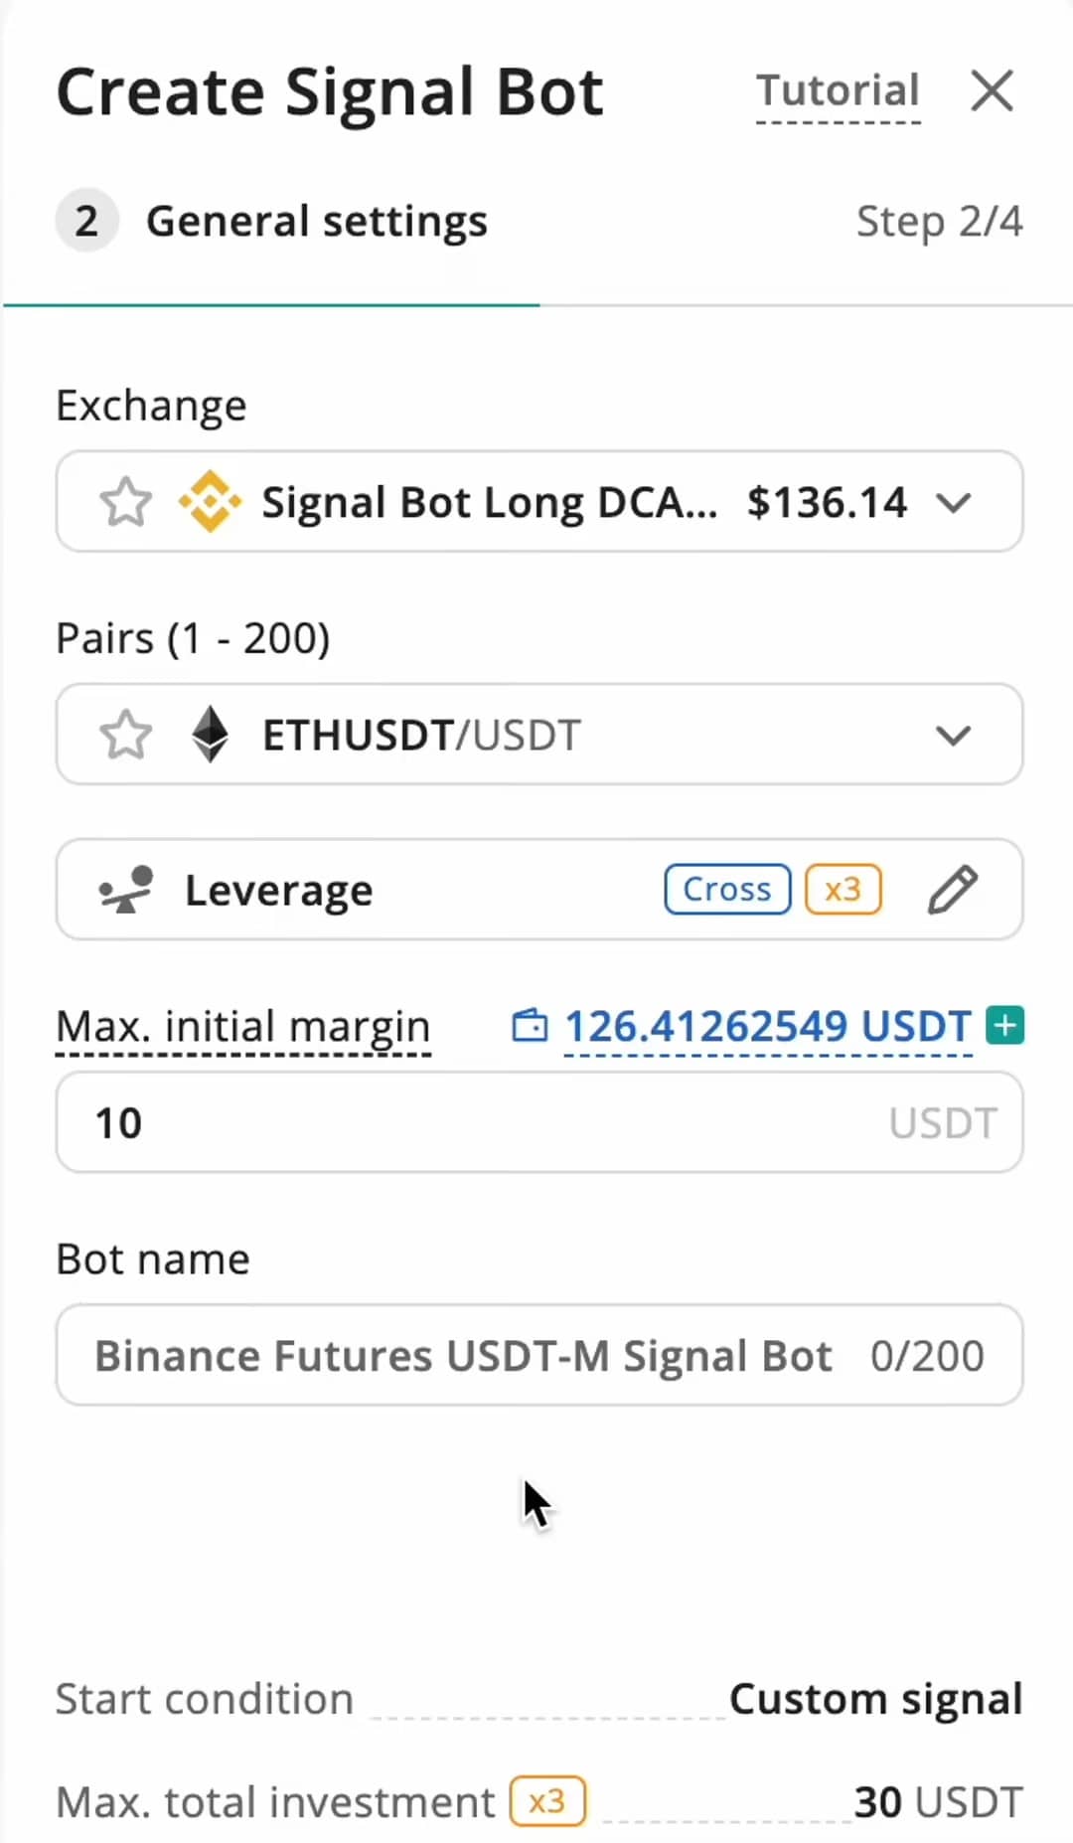
Task: Add funds with the green plus icon
Action: tap(1005, 1025)
